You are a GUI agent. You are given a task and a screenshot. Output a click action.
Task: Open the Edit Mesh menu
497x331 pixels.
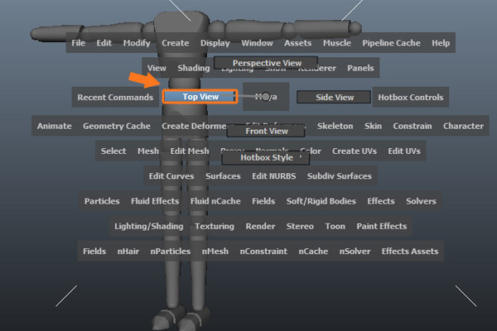tap(190, 151)
